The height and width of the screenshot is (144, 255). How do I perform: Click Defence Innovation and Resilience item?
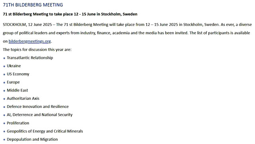click(38, 107)
